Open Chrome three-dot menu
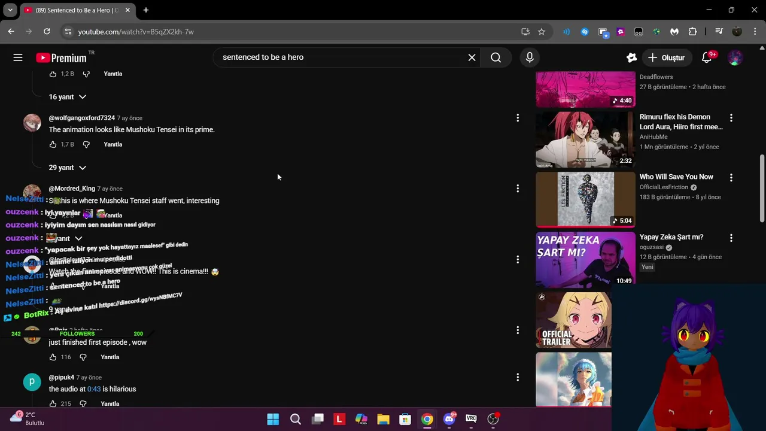 [x=755, y=32]
